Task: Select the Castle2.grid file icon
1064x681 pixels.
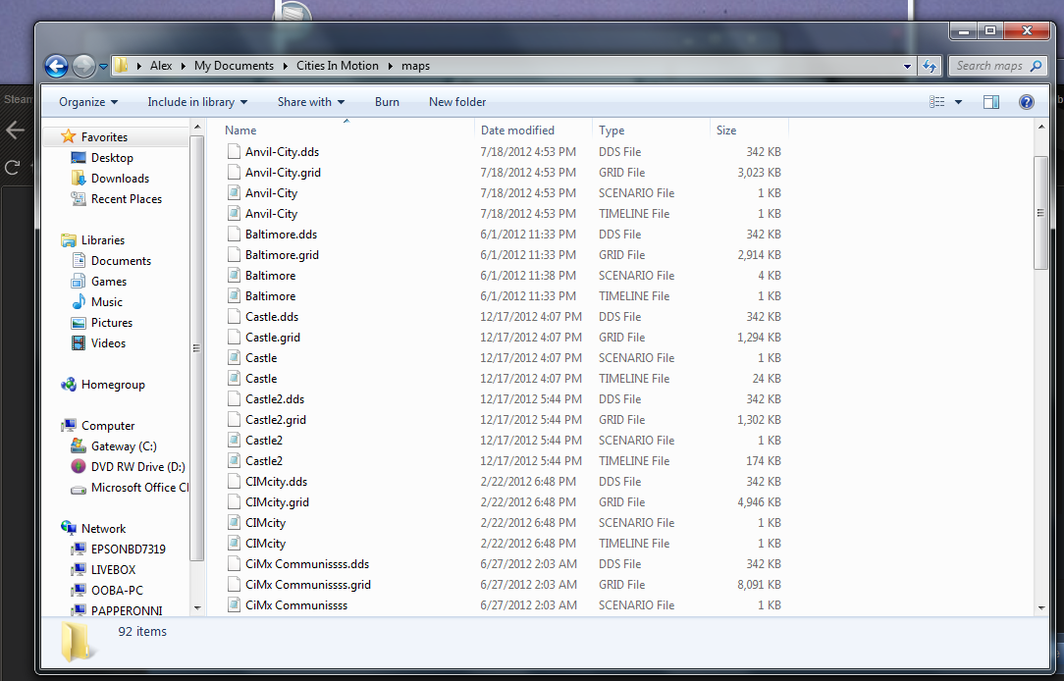Action: click(235, 420)
